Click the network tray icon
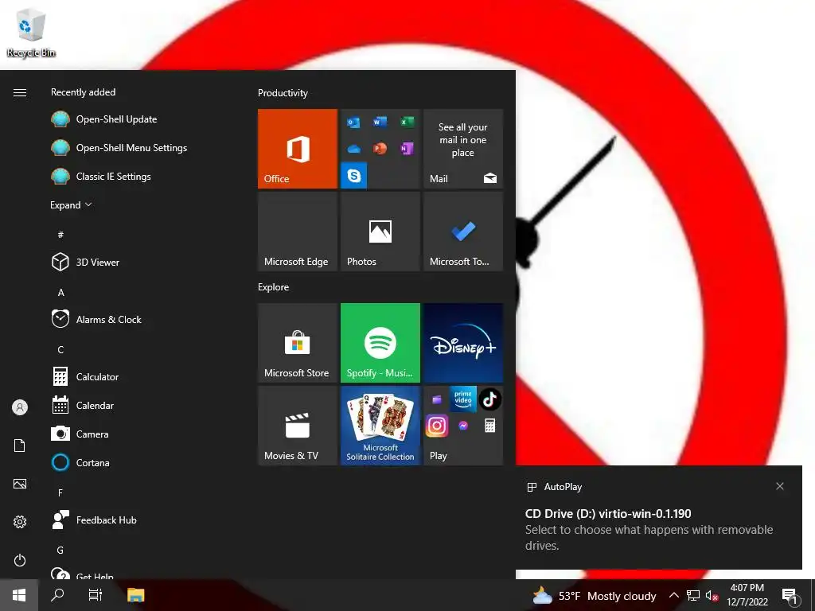This screenshot has height=611, width=815. (693, 595)
